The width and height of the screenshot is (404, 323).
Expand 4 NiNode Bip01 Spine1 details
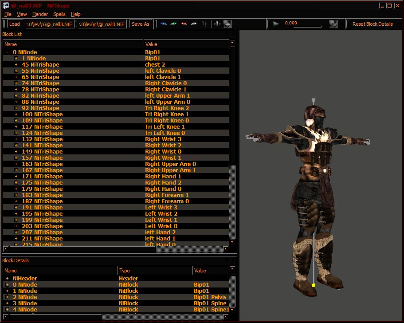point(7,309)
